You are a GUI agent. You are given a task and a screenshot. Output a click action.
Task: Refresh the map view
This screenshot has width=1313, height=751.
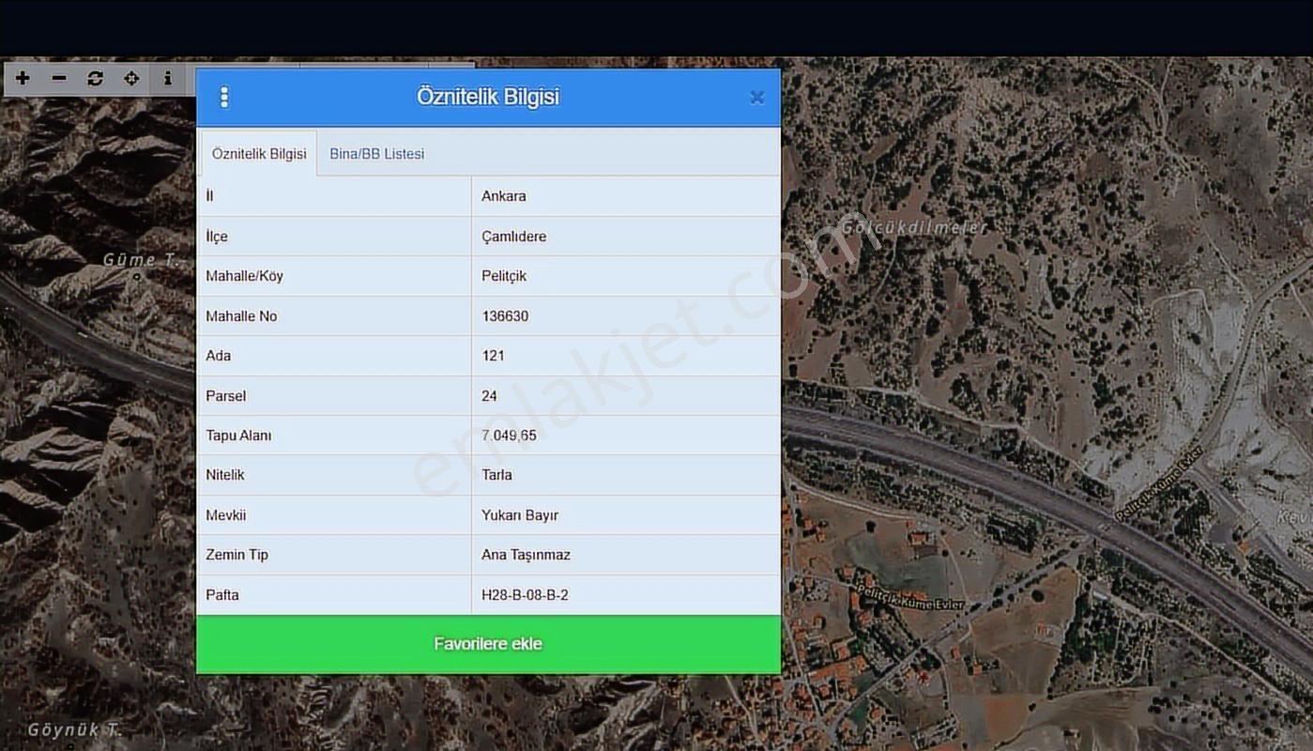click(95, 79)
